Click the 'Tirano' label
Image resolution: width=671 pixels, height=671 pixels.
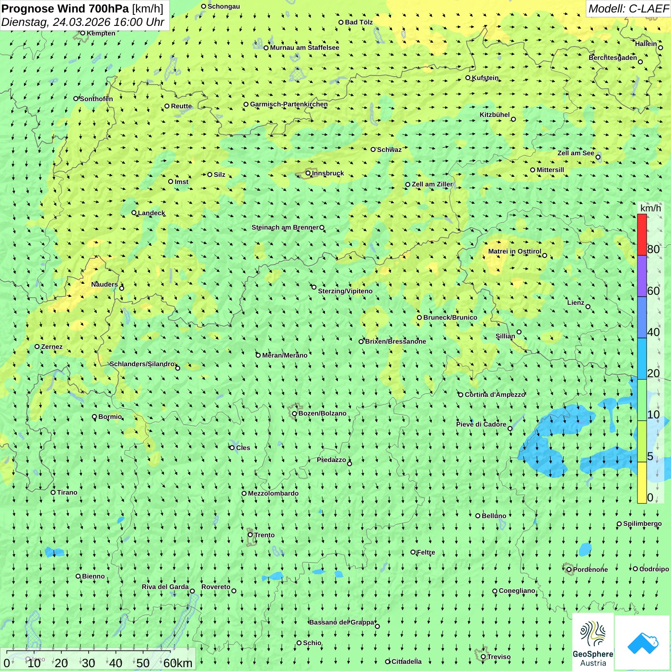[67, 493]
